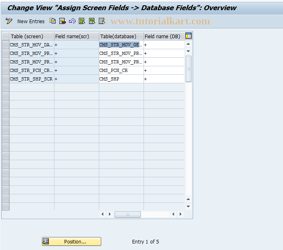Click the New Entries button
The image size is (283, 250).
click(x=31, y=21)
